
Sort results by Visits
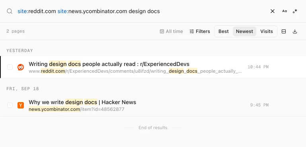266,31
